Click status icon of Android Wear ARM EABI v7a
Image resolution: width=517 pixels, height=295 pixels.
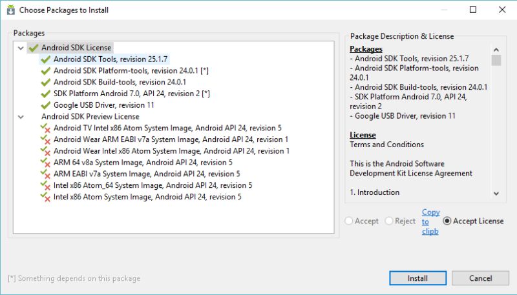coord(45,140)
